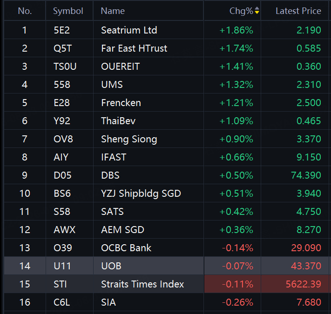
Task: Click the -0.11% change value
Action: tap(237, 284)
